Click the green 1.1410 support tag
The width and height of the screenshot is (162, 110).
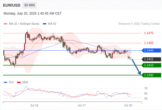click(151, 65)
